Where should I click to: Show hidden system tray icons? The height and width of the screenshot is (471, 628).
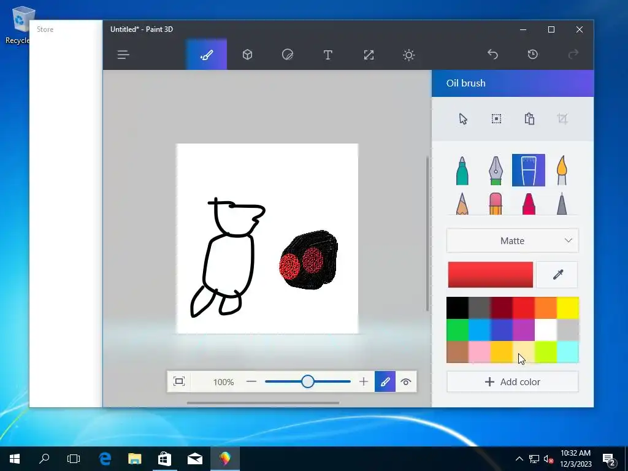[x=519, y=459]
